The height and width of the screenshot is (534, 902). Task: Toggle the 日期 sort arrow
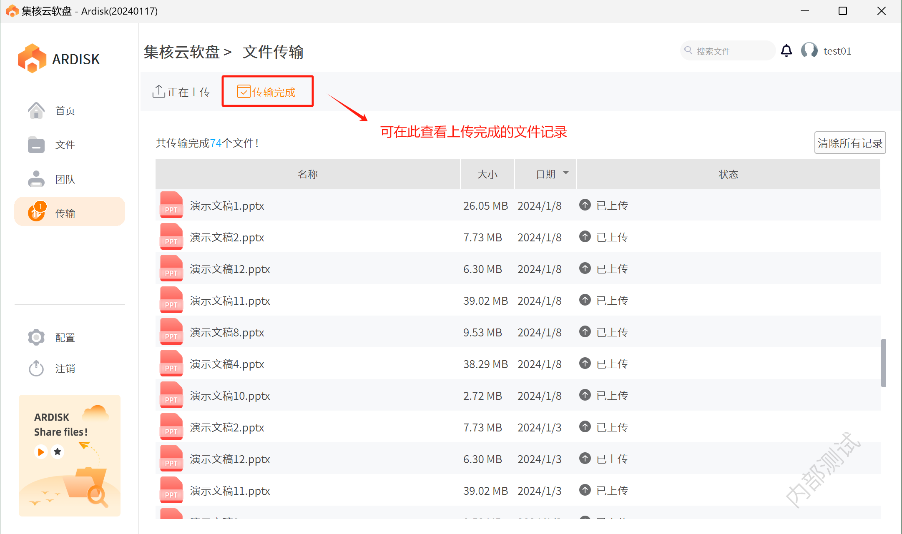tap(566, 173)
